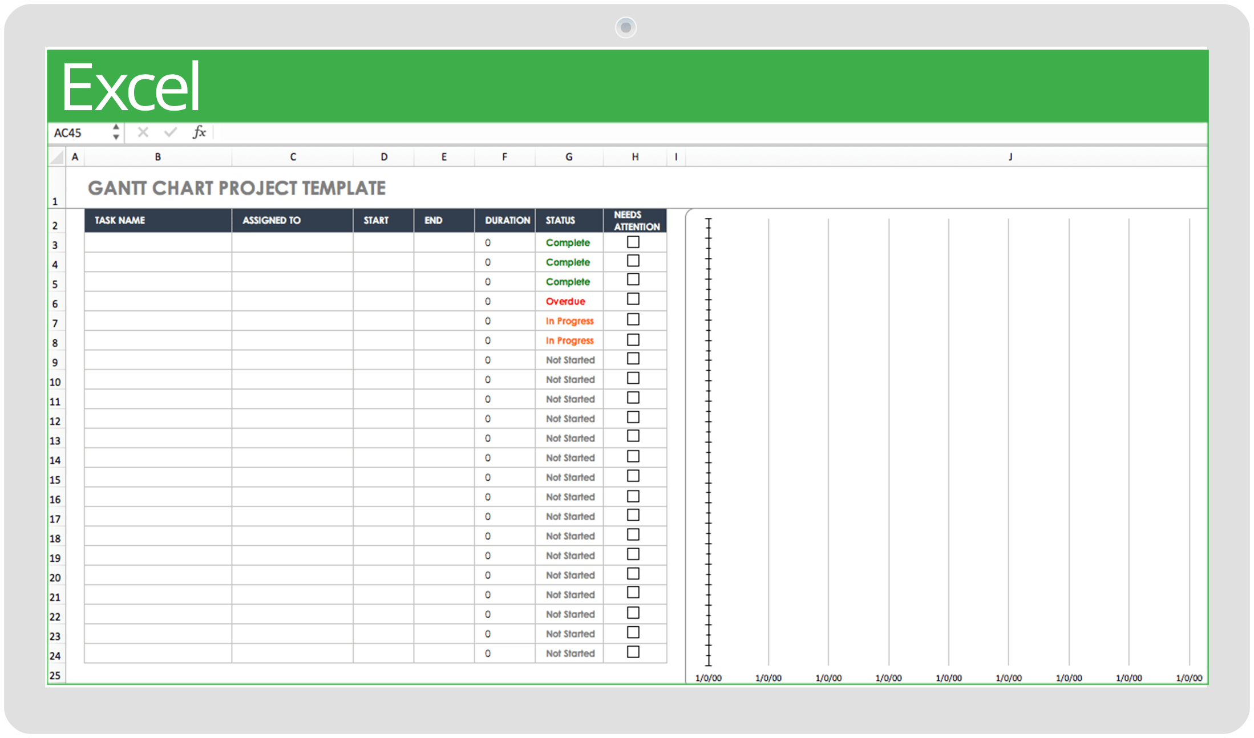The image size is (1254, 738).
Task: Check the Needs Attention box for Overdue row
Action: click(633, 299)
